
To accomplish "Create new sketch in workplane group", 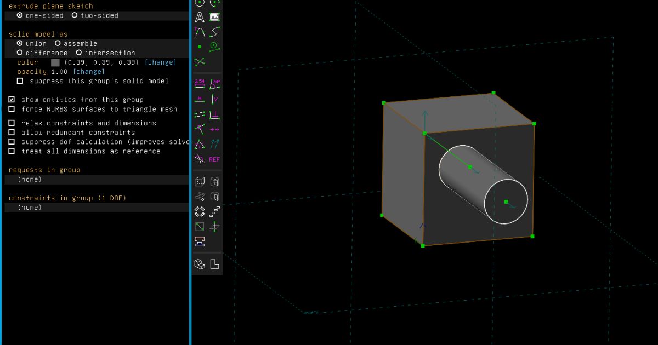I will pos(200,226).
